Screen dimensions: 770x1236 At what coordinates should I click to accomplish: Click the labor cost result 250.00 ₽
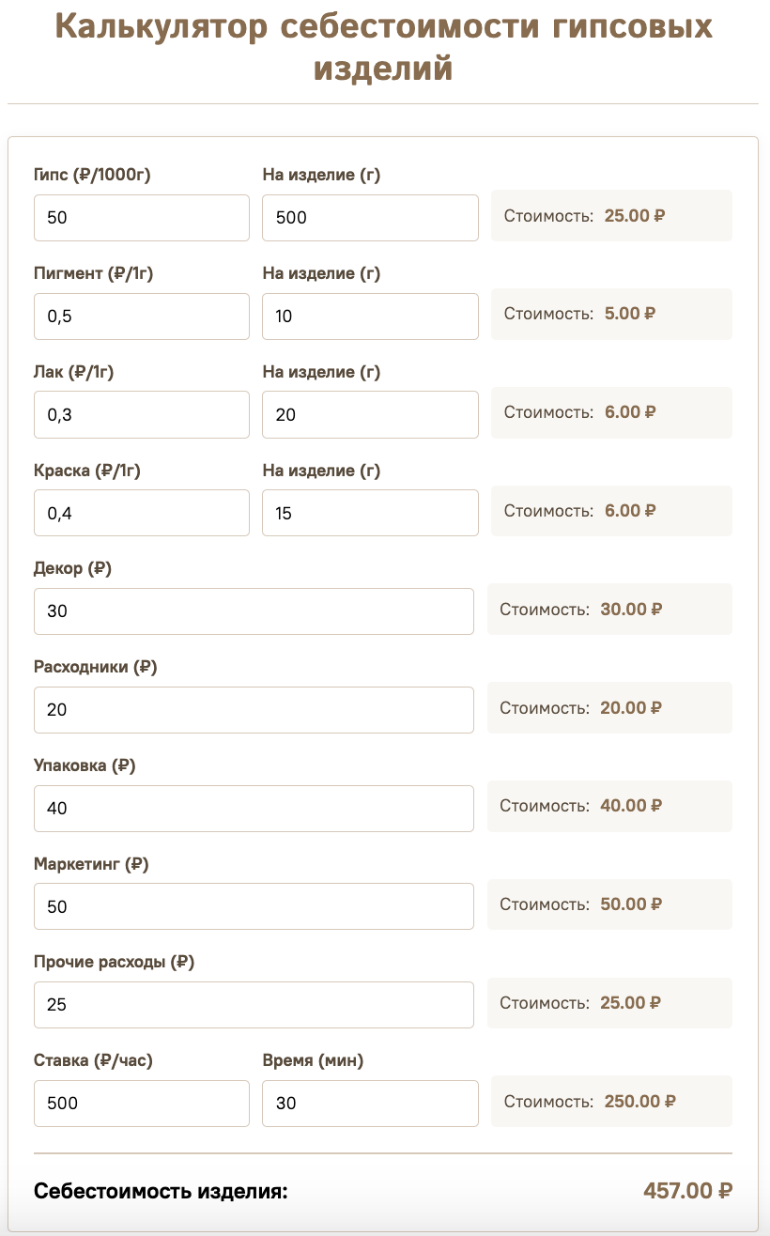[x=639, y=1101]
